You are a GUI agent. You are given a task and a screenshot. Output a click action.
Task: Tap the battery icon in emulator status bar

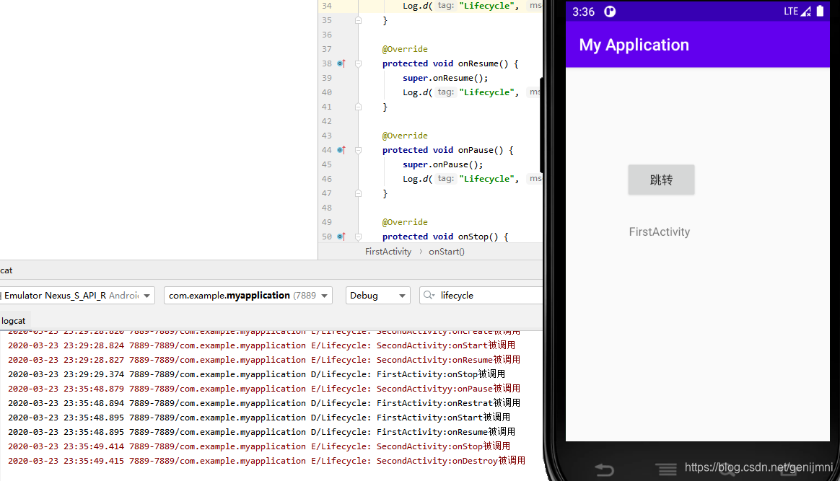(x=820, y=12)
